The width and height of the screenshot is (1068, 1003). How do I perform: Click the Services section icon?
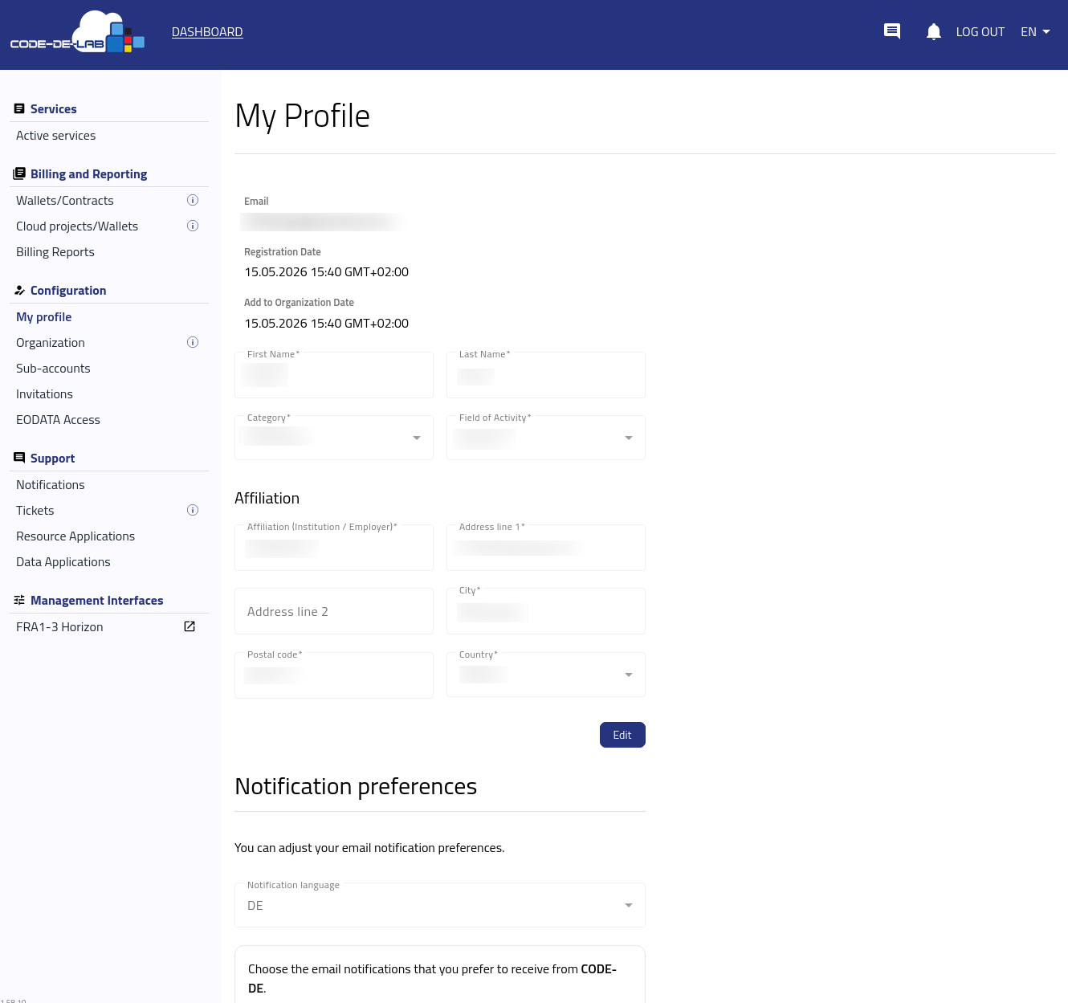(19, 108)
